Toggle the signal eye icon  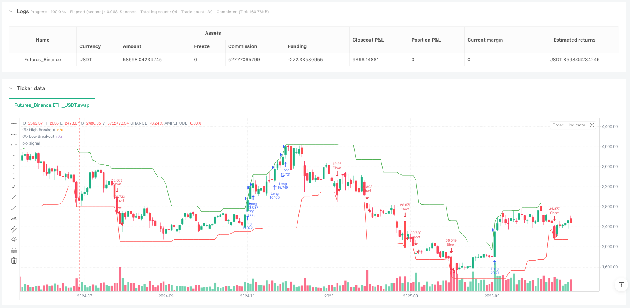[x=25, y=143]
